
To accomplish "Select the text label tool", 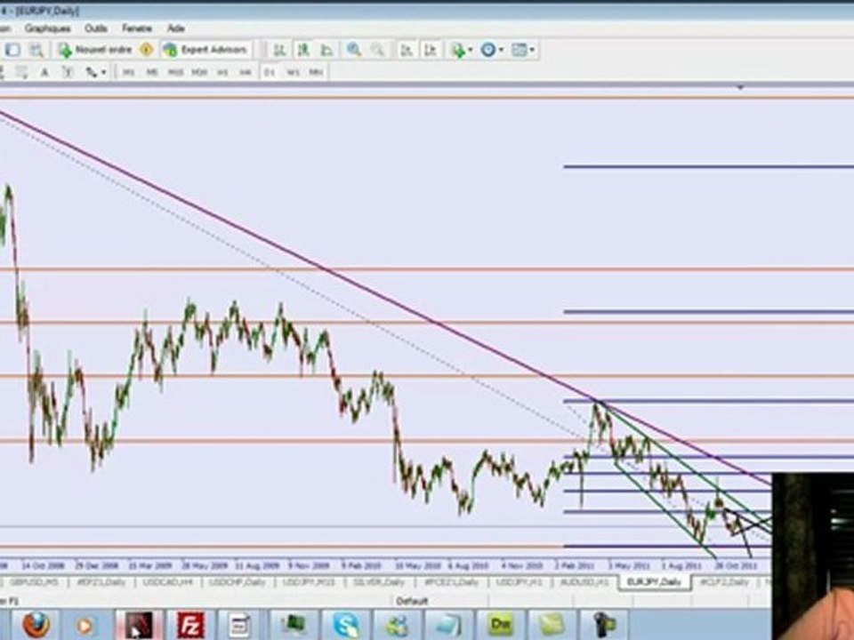I will (68, 72).
